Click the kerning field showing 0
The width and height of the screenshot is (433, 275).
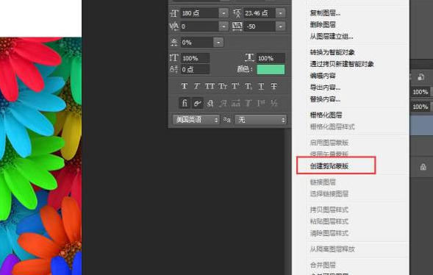click(200, 26)
